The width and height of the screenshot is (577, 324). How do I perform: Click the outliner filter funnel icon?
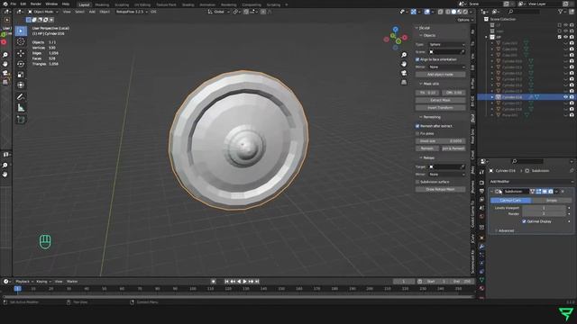pyautogui.click(x=561, y=12)
